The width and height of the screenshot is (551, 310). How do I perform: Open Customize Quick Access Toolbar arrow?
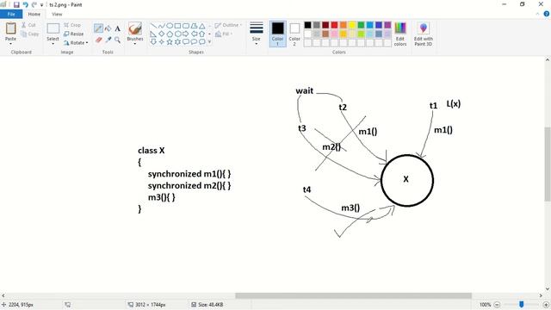pyautogui.click(x=41, y=5)
